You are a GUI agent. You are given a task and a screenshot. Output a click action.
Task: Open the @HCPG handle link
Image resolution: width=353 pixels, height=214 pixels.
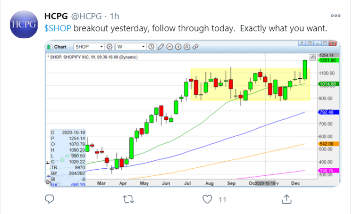tap(86, 16)
